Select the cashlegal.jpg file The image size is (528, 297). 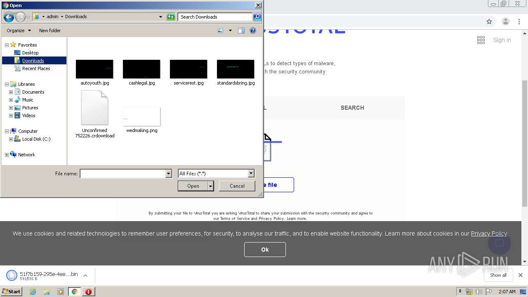[141, 73]
